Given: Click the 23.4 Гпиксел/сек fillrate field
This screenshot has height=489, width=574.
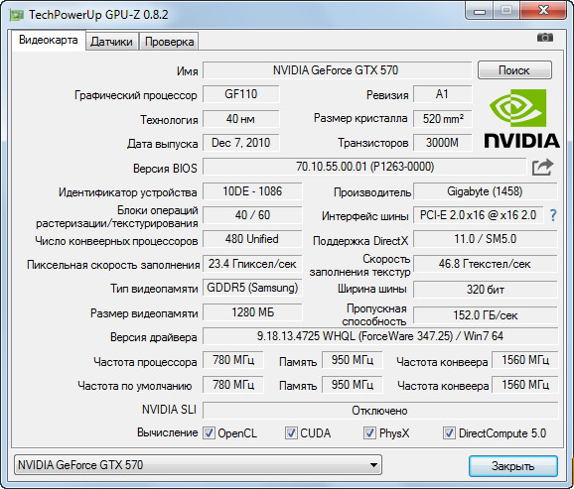Looking at the screenshot, I should tap(252, 264).
